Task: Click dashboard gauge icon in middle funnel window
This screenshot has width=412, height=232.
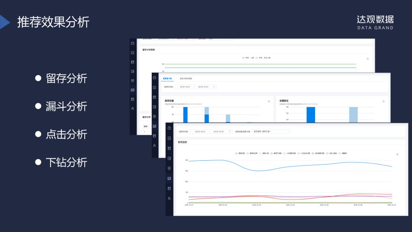Action: tap(154, 78)
